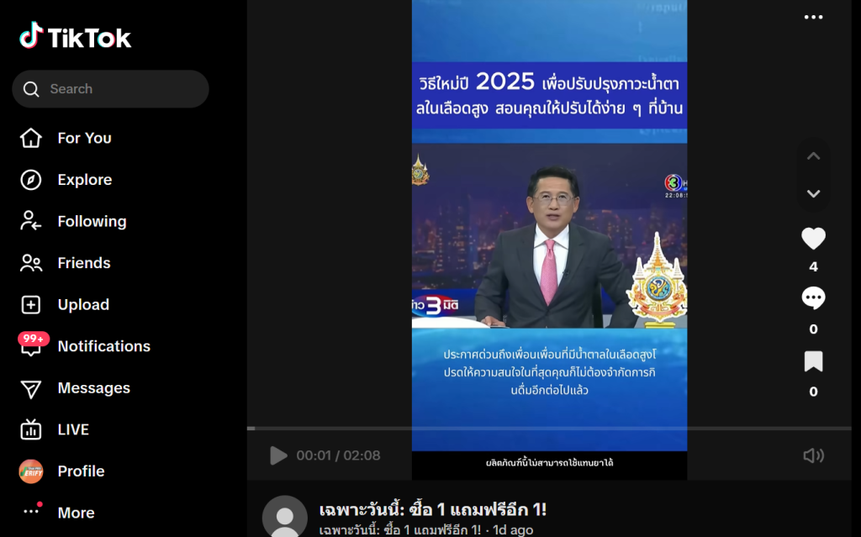The width and height of the screenshot is (861, 537).
Task: Go to previous video with up chevron
Action: point(813,156)
